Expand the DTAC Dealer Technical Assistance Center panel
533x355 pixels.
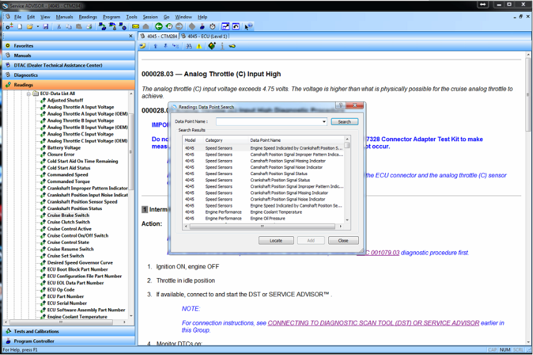tap(69, 66)
